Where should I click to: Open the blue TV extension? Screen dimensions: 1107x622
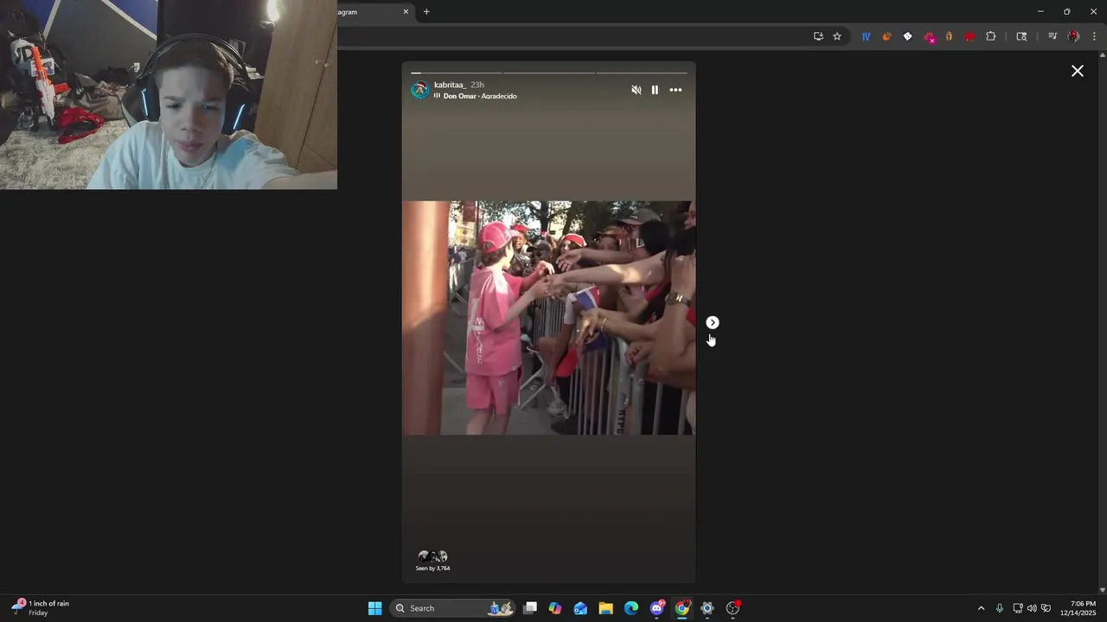(866, 36)
